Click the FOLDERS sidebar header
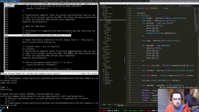Screen dimensions: 199x112 point(103,6)
